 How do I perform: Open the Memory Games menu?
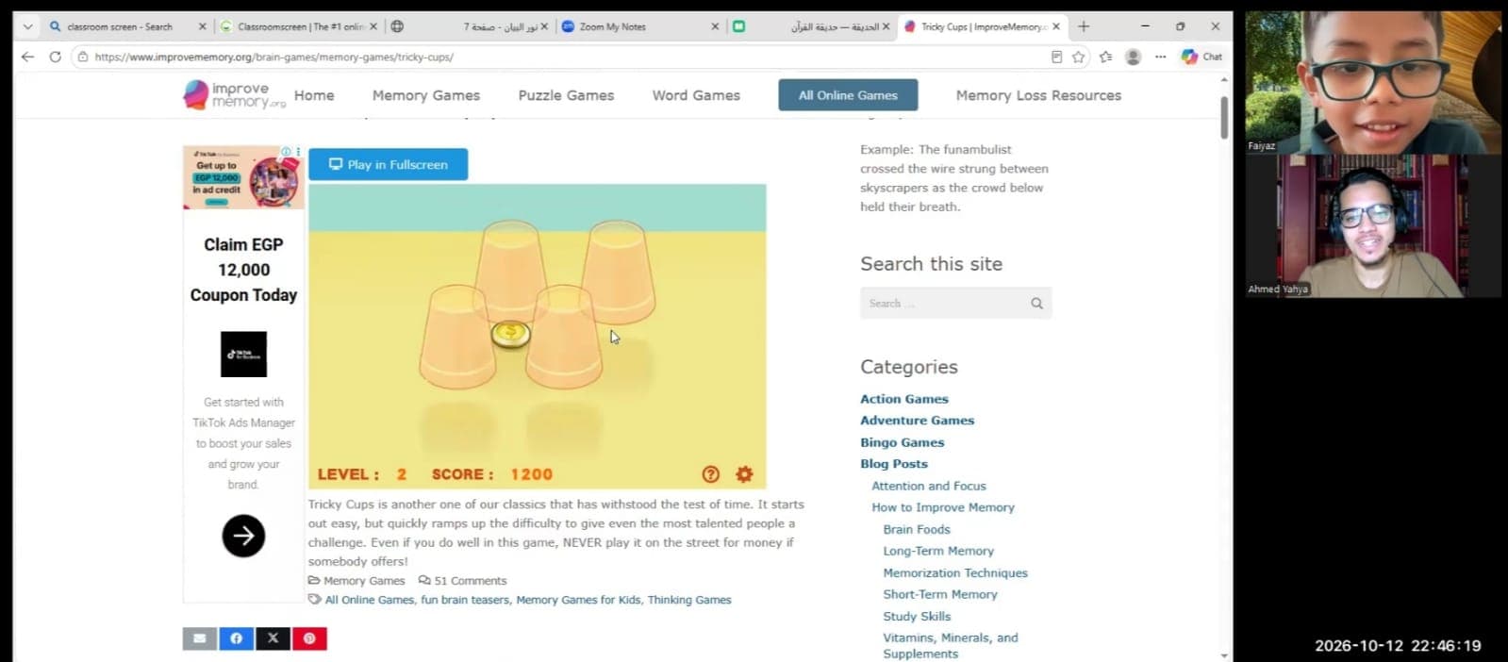426,95
